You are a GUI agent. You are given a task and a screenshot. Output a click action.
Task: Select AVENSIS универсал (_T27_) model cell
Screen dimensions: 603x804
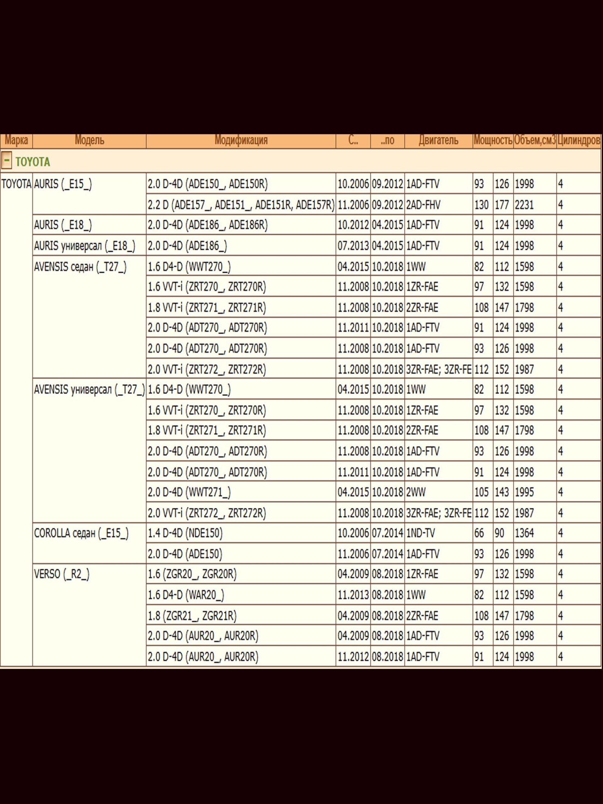point(89,390)
